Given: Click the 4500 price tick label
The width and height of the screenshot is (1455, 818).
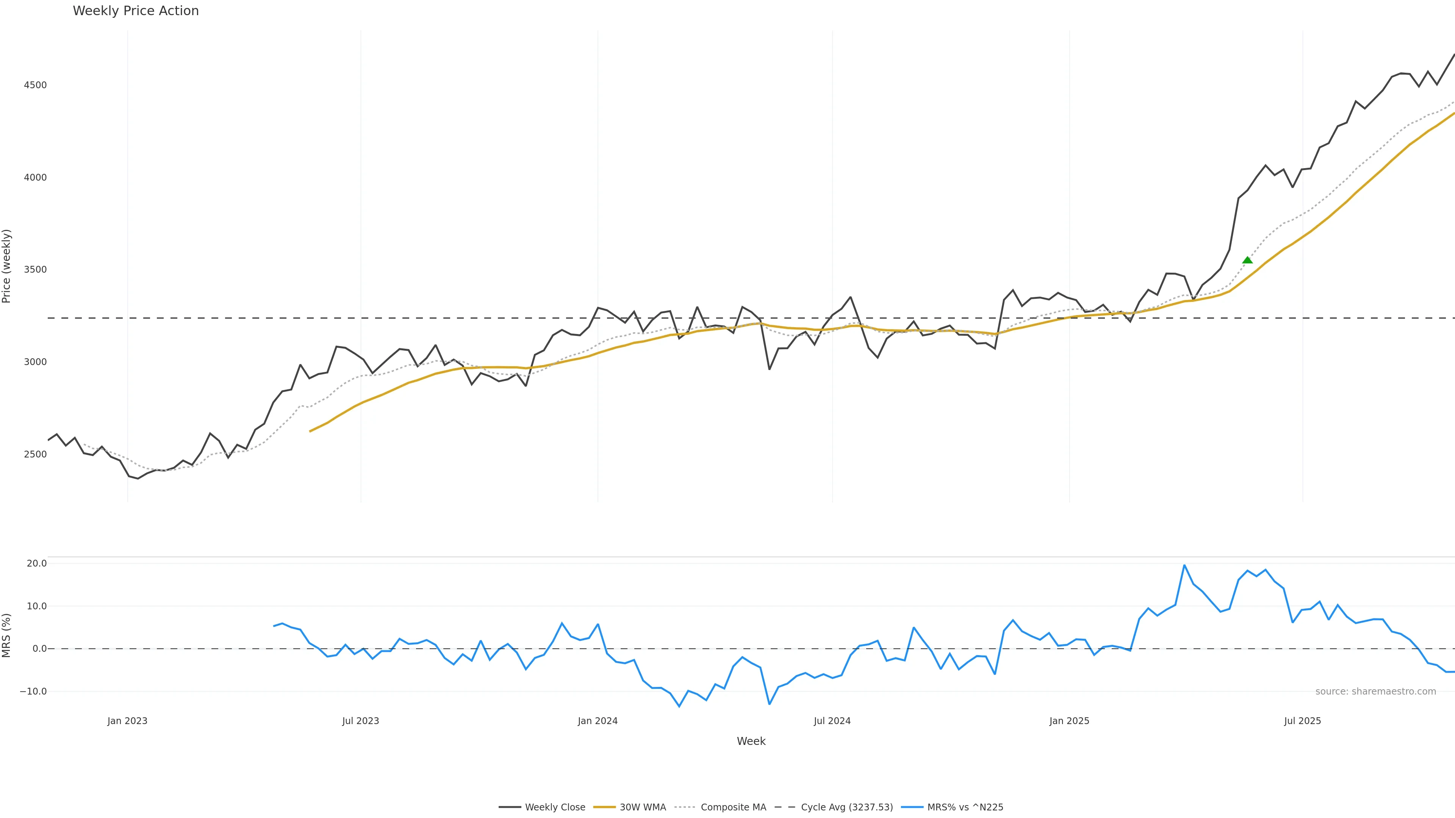Looking at the screenshot, I should coord(35,85).
